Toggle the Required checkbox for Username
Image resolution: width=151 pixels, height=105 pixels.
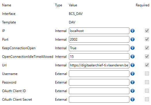(147, 74)
